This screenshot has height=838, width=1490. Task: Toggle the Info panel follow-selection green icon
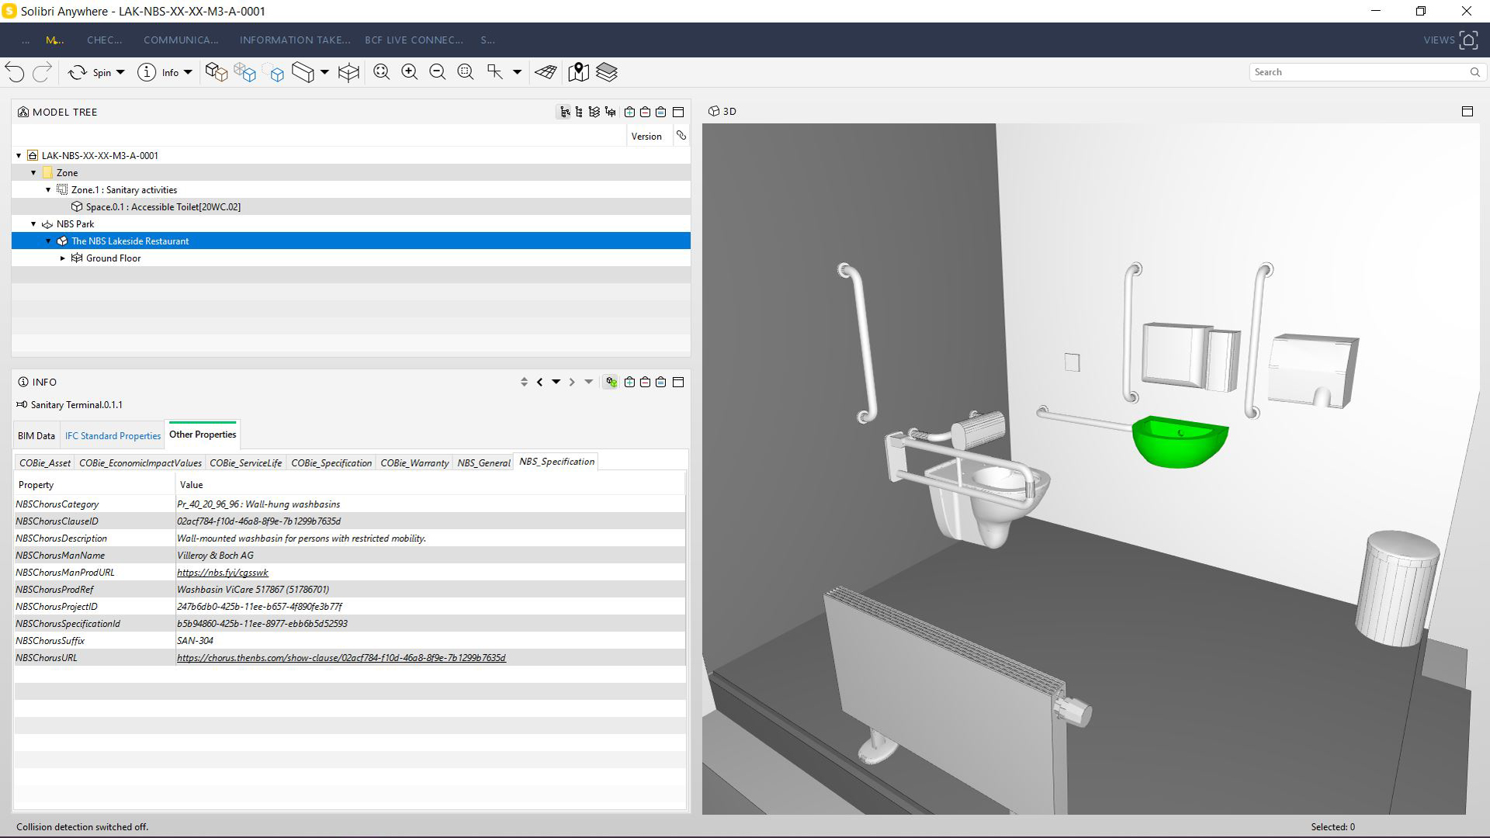point(612,383)
